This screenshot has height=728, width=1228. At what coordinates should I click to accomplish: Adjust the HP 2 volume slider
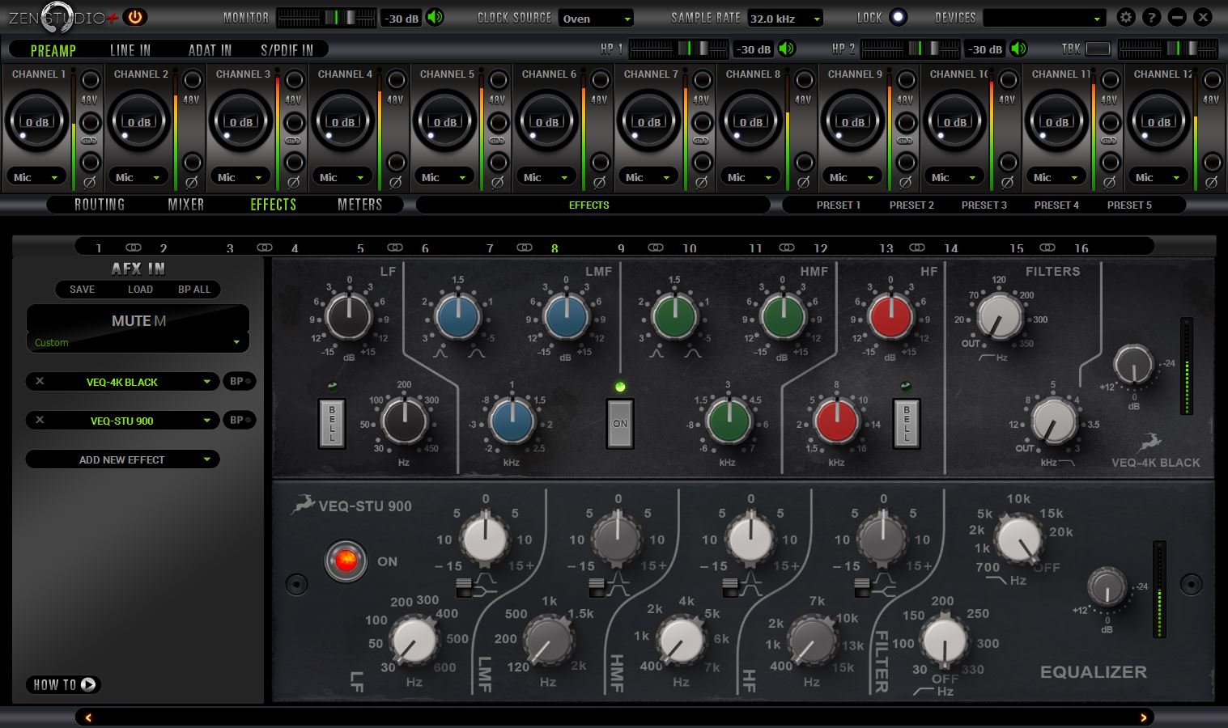click(x=911, y=49)
